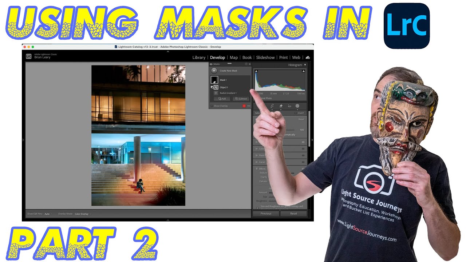Click the Subtract button in Masks panel

241,99
